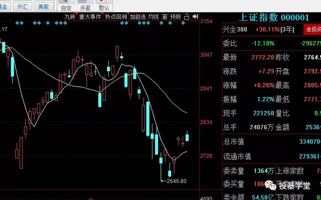Click the 上涨家数 label

coord(290,171)
